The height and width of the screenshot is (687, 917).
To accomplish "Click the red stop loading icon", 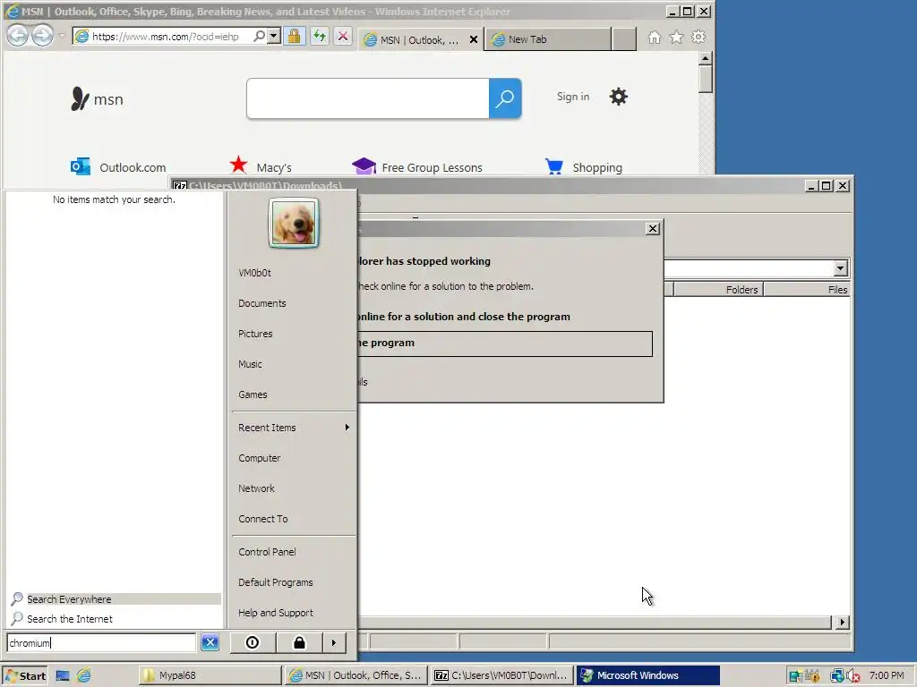I will (343, 36).
